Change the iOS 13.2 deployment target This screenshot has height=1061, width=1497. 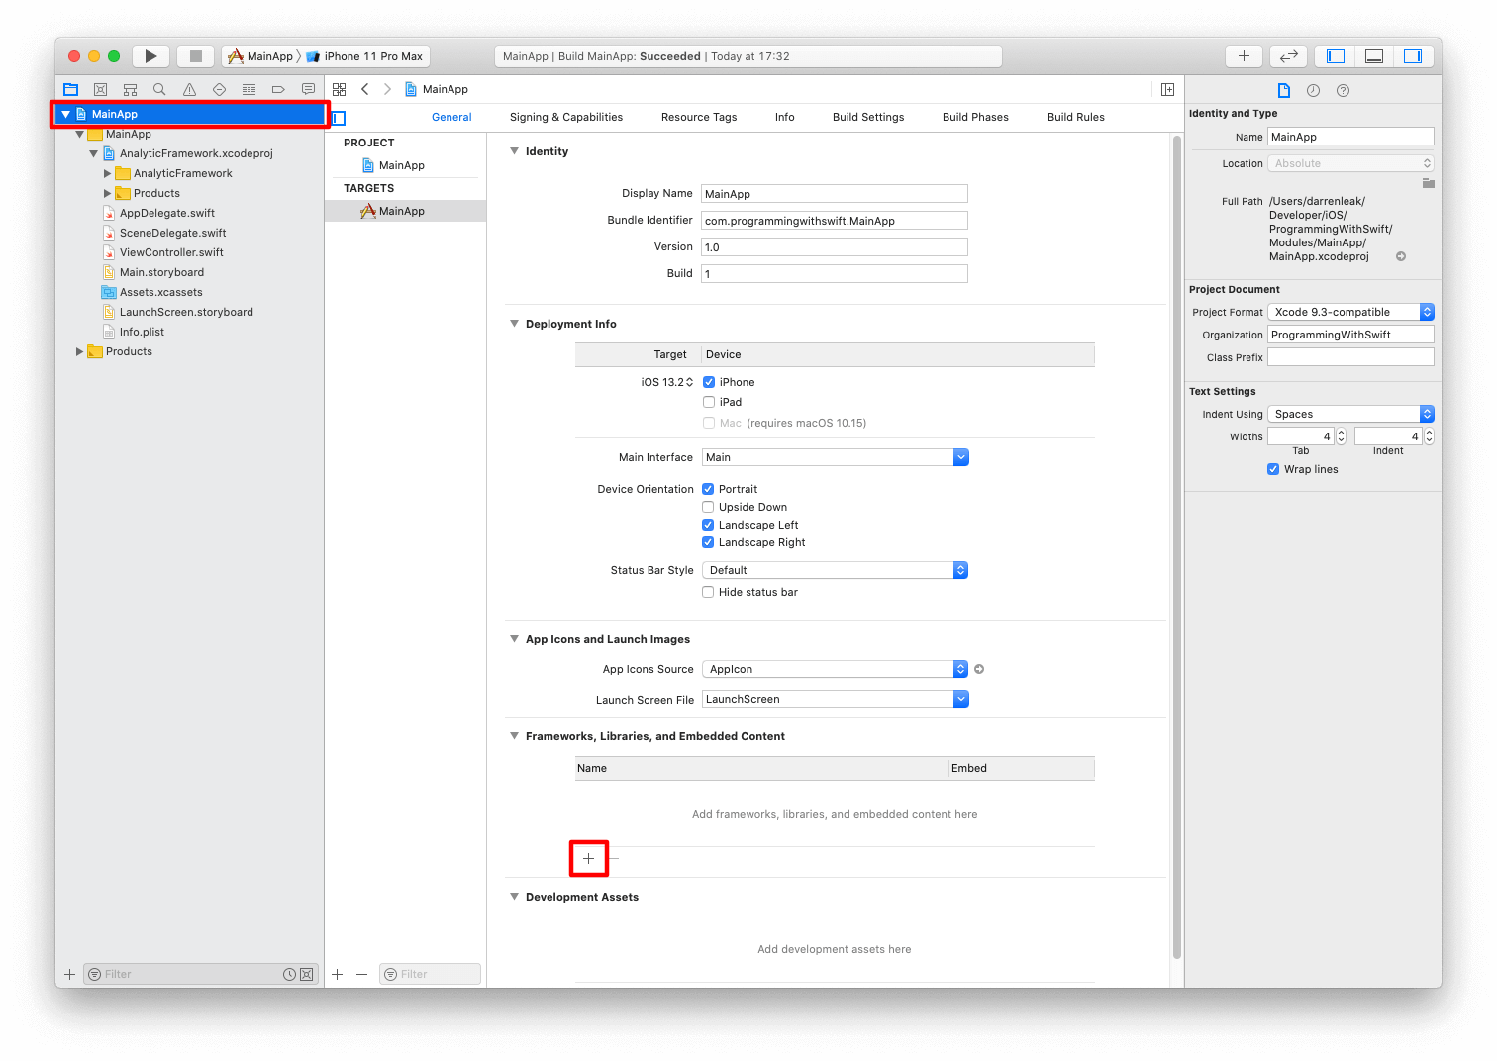coord(666,382)
